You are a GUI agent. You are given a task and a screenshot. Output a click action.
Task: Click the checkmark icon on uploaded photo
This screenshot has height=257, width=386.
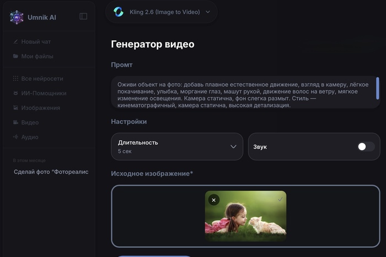280,200
